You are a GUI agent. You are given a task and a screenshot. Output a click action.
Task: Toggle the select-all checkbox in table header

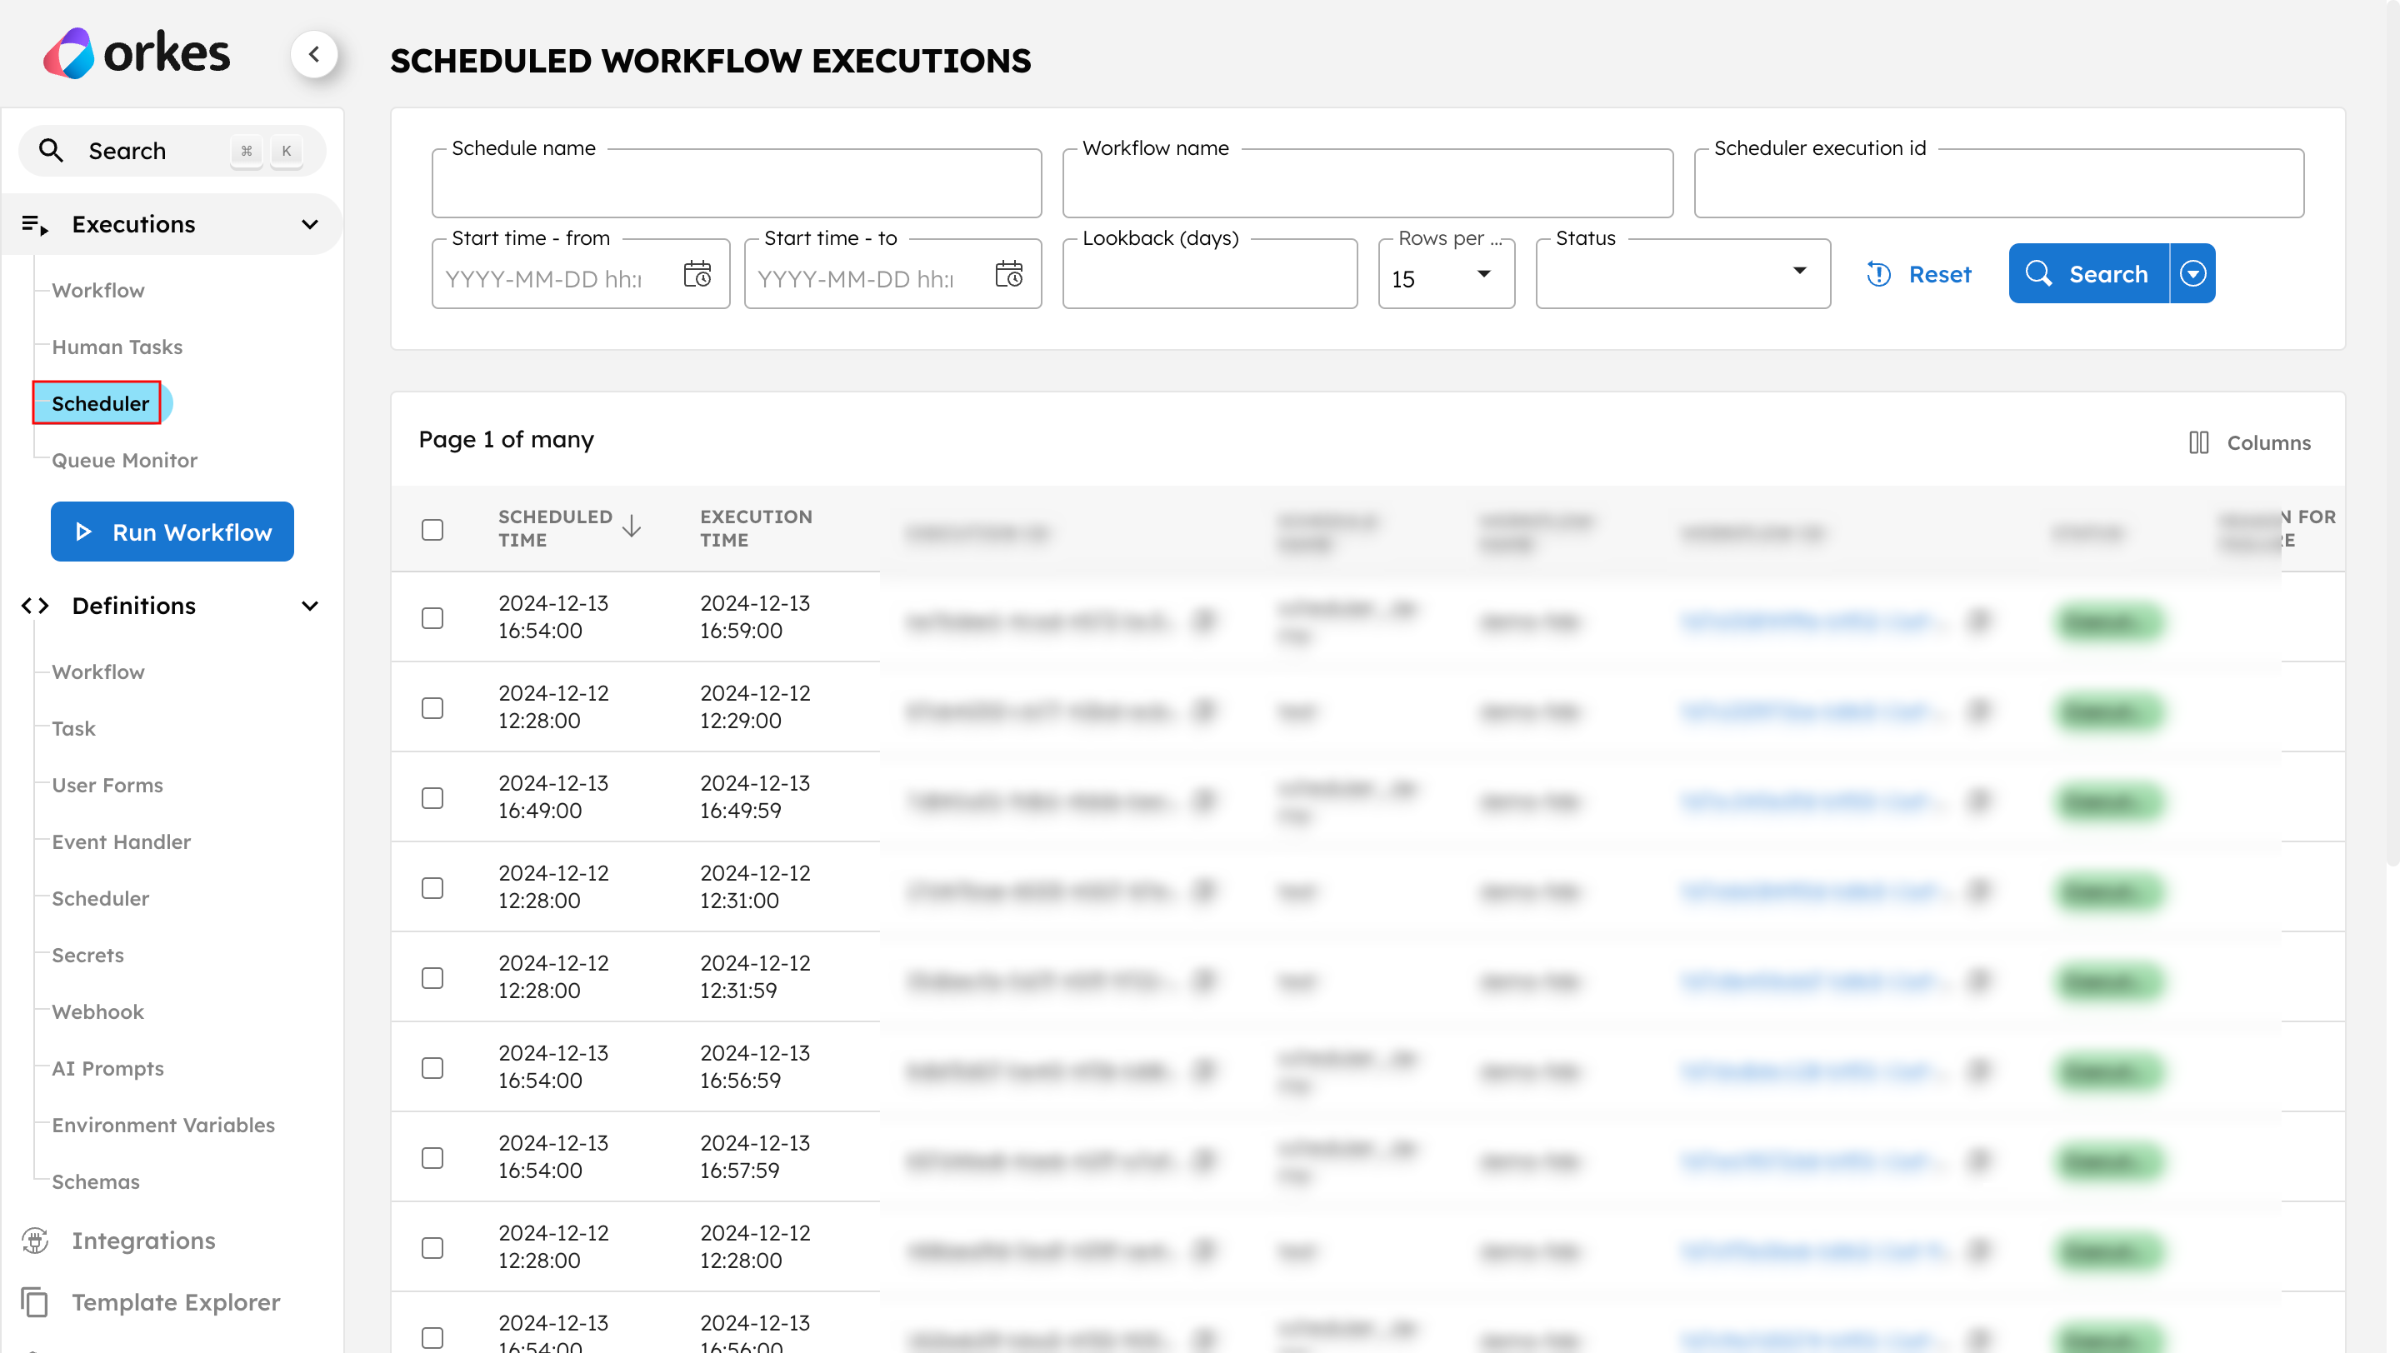pos(432,530)
